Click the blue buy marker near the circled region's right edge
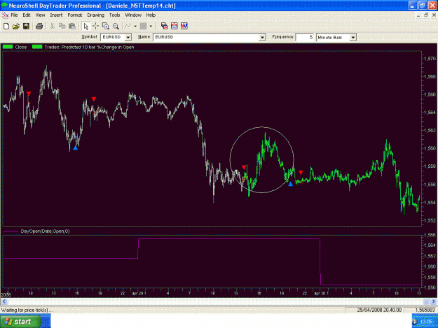Screen dimensions: 438x328 tap(291, 184)
